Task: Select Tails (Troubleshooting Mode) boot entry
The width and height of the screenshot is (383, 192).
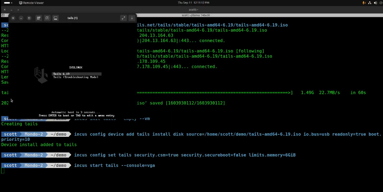Action: point(76,77)
